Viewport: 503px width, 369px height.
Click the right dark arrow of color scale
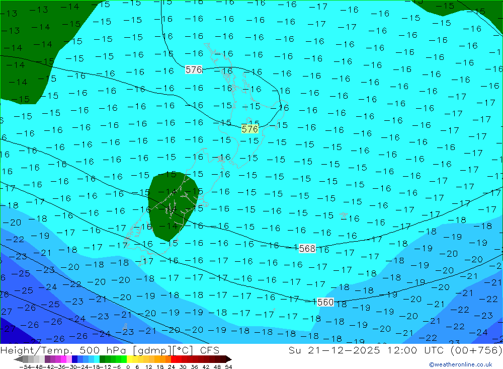click(229, 359)
